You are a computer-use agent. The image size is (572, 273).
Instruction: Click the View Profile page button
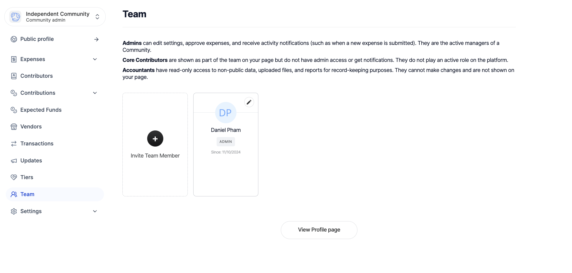[x=319, y=230]
